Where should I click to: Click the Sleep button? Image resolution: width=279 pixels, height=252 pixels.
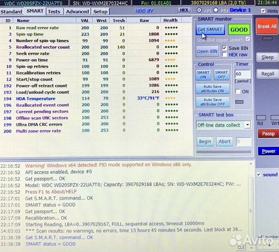tap(267, 57)
